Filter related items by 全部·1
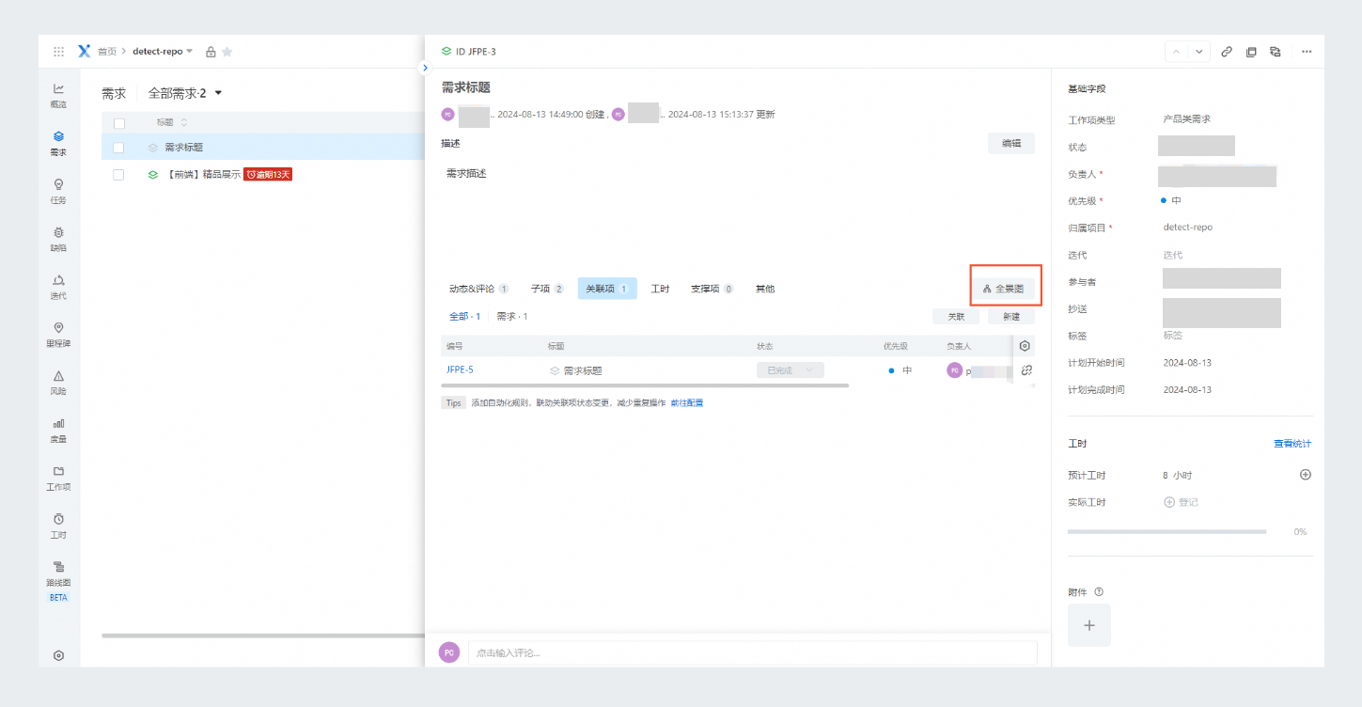This screenshot has height=707, width=1362. (x=464, y=317)
